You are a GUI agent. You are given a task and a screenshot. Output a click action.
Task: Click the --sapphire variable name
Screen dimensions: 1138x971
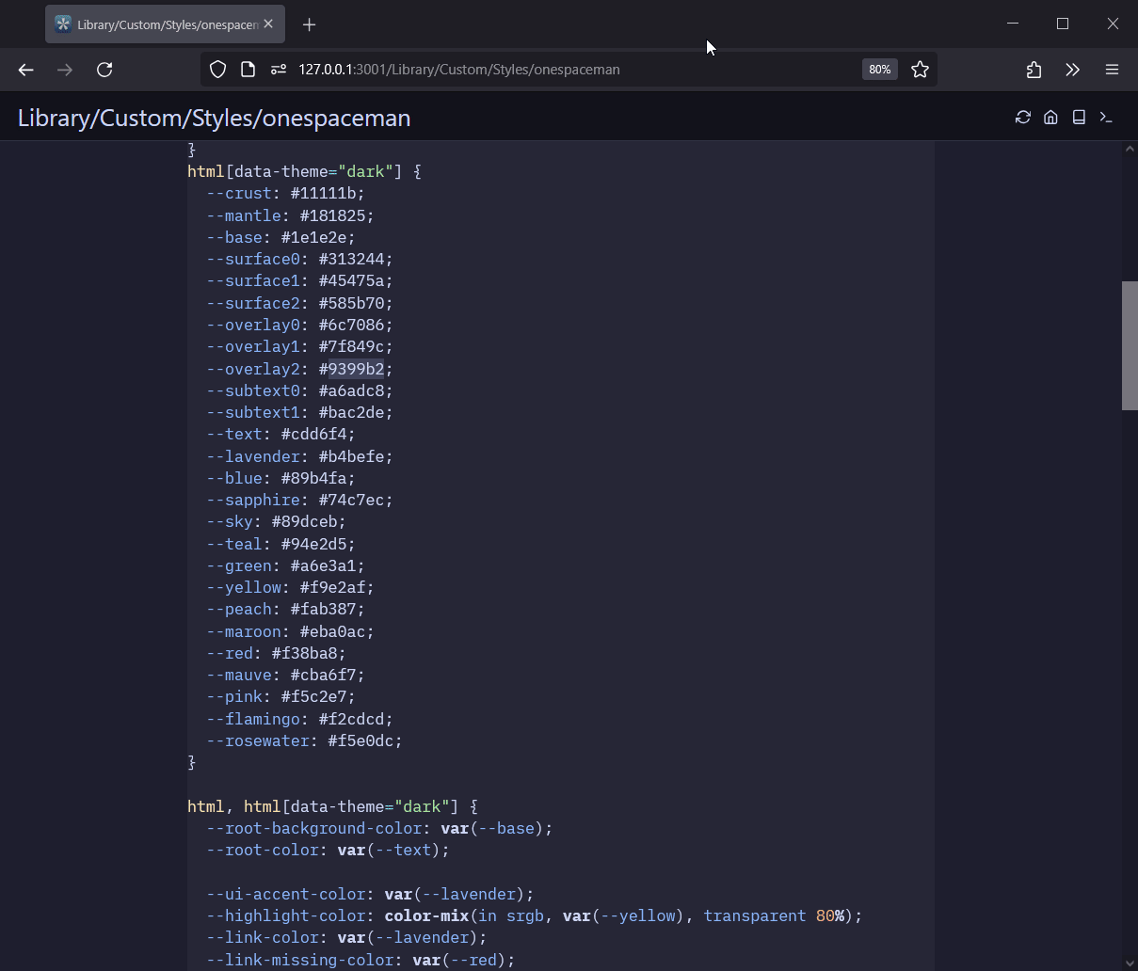coord(253,500)
